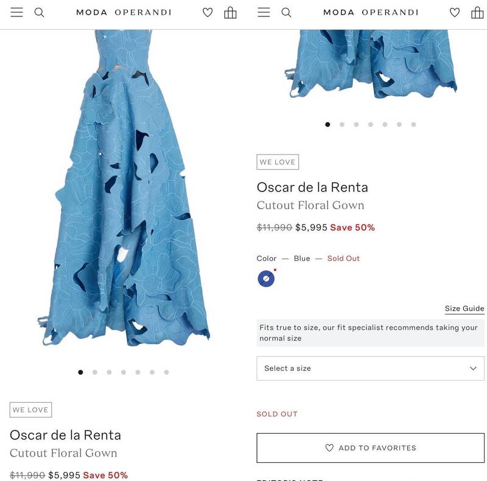Click the Add to Favorites button

[x=370, y=448]
